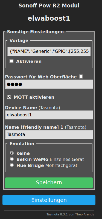Enable the Aktivieren template checkbox

[x=11, y=61]
